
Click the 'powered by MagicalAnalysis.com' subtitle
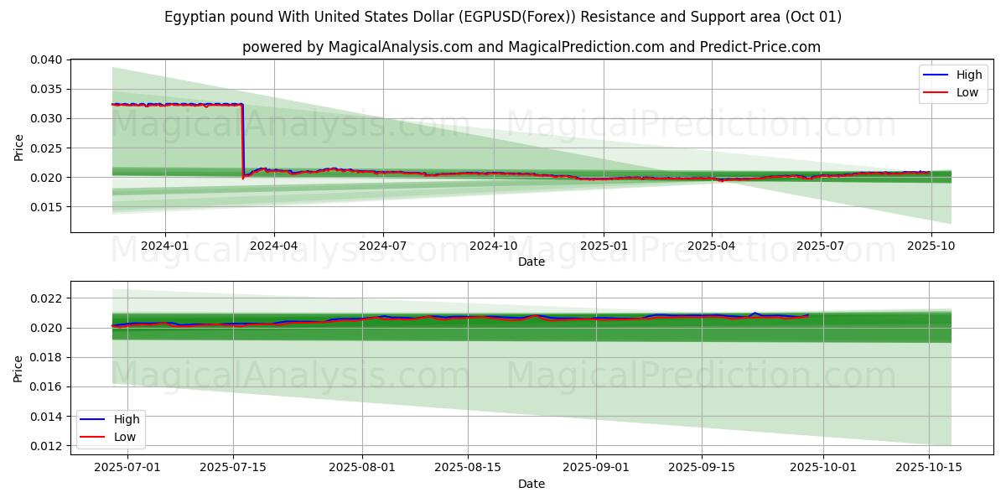tap(532, 47)
